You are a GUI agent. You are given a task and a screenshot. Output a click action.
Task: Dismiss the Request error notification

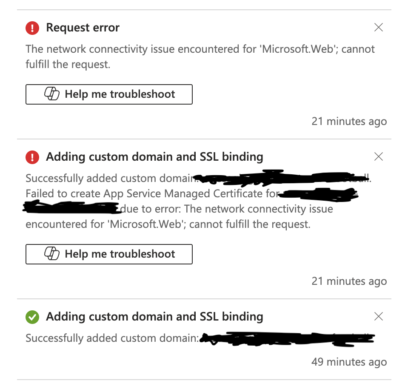(x=378, y=27)
